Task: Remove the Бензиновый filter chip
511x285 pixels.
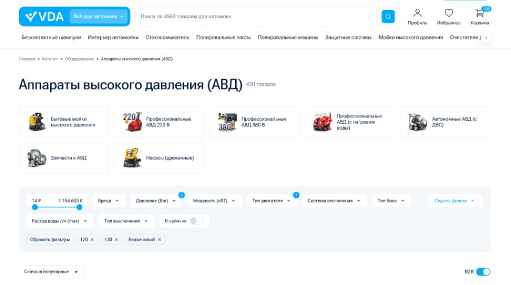Action: pos(160,240)
